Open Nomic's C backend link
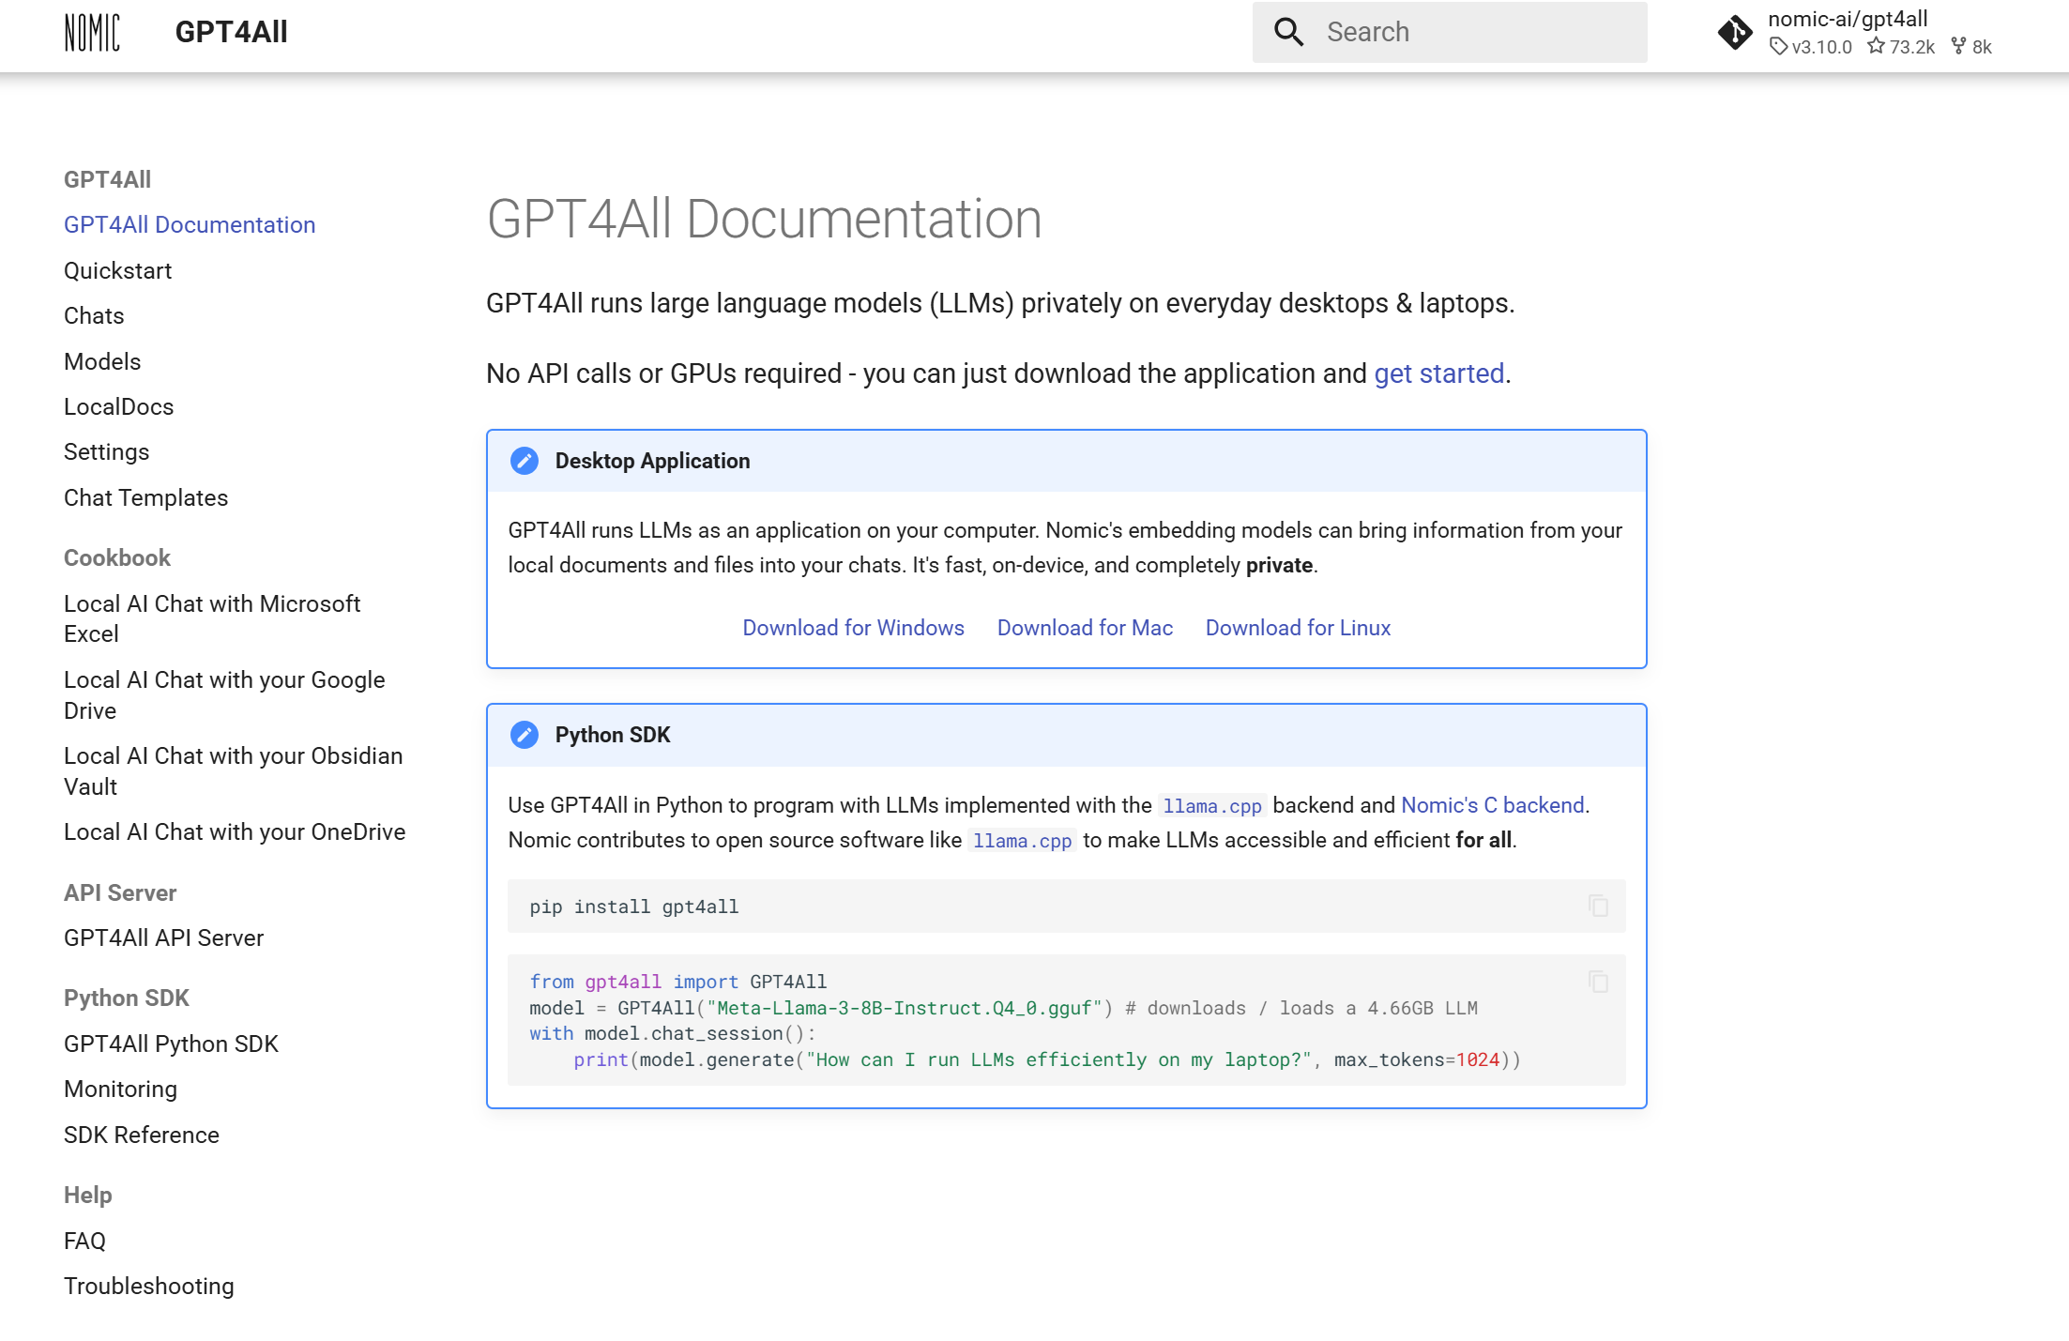Image resolution: width=2069 pixels, height=1341 pixels. (x=1492, y=805)
